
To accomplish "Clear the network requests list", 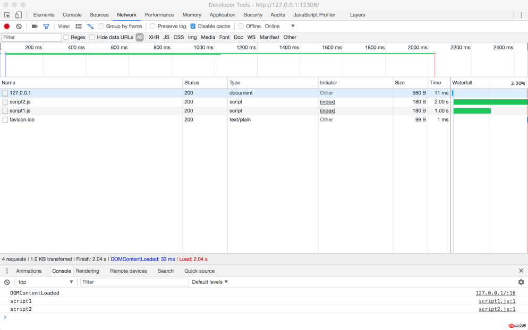I will pyautogui.click(x=19, y=26).
